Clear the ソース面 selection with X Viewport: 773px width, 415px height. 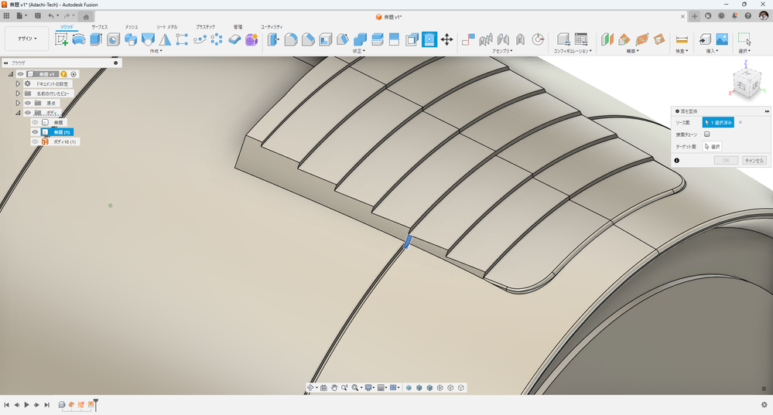click(x=741, y=123)
